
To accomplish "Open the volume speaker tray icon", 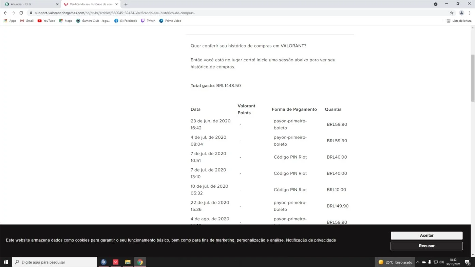I will click(441, 262).
